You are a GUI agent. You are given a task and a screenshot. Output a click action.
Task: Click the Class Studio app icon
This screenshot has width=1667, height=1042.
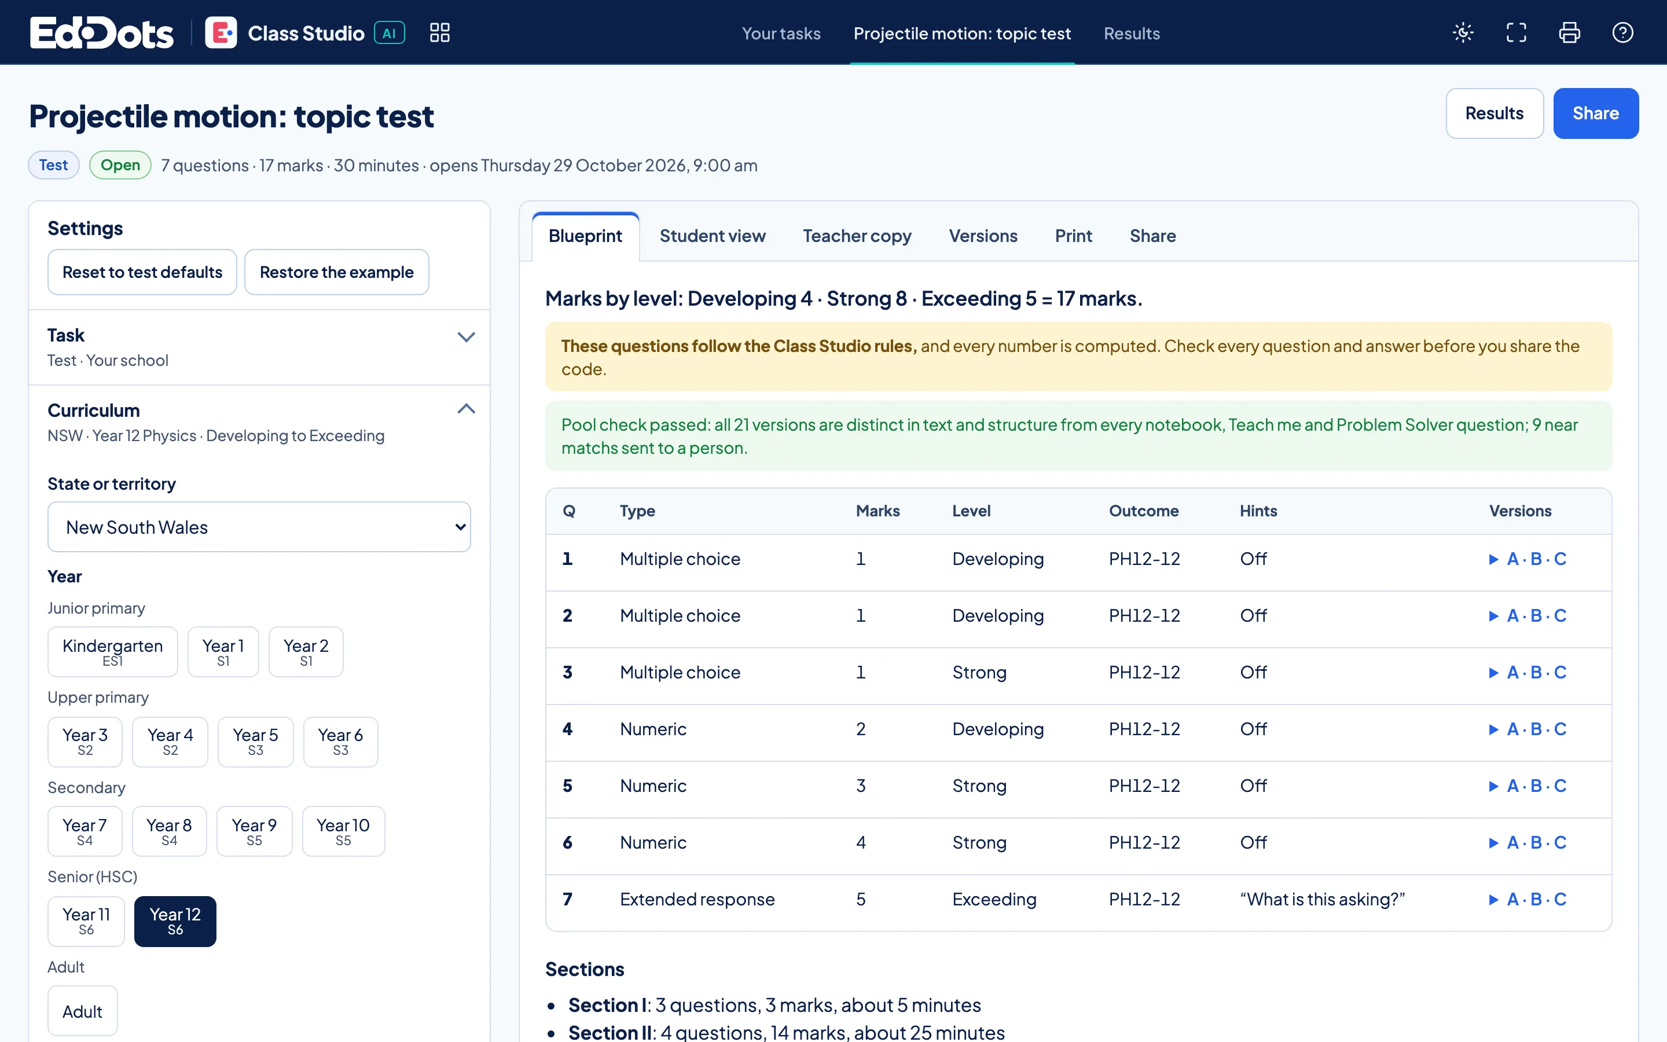click(x=221, y=32)
